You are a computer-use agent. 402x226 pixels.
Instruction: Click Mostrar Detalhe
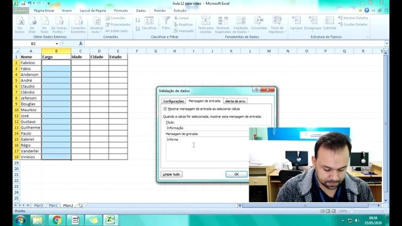353,18
